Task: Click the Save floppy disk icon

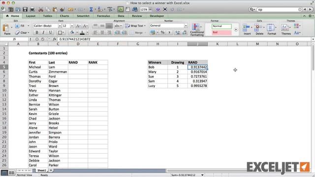Action: pos(25,9)
